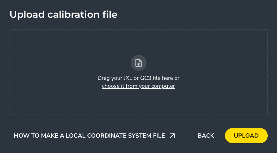Screen dimensions: 277x153
Task: Click 'choose it from your computer' link
Action: 138,86
